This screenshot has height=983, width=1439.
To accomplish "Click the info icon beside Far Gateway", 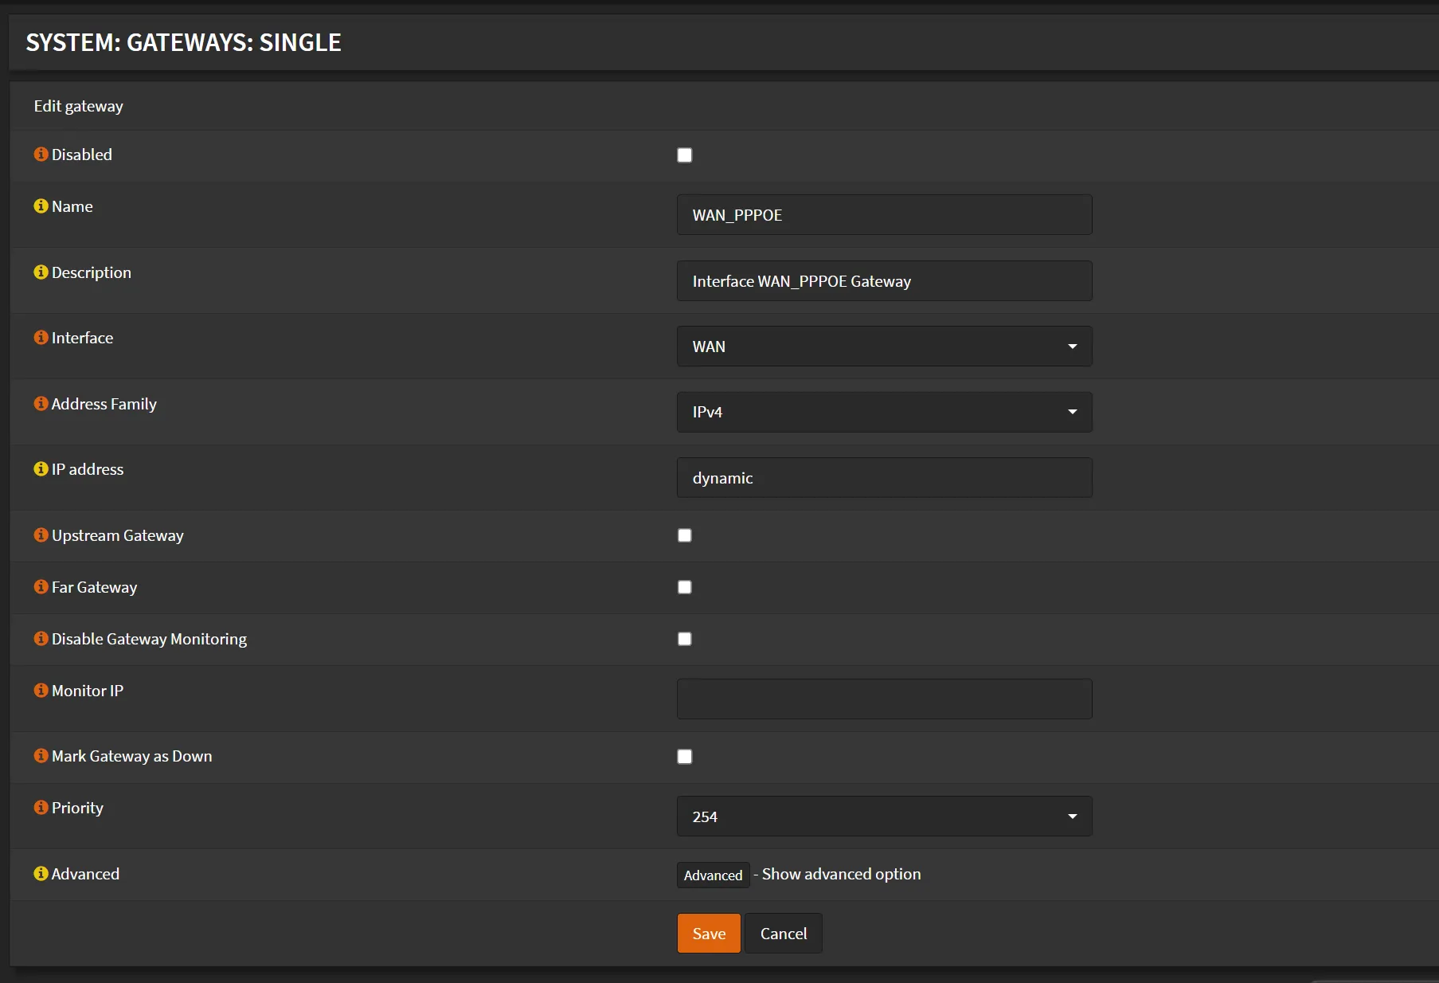I will pyautogui.click(x=41, y=587).
